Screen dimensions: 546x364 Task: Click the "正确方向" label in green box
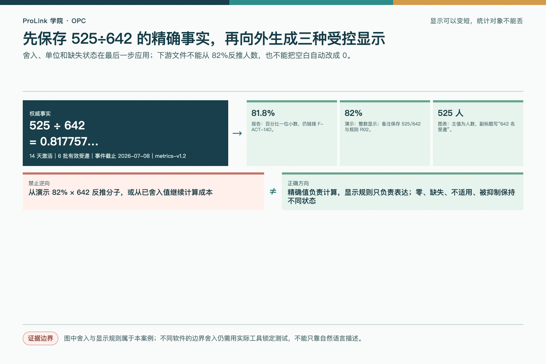[298, 183]
